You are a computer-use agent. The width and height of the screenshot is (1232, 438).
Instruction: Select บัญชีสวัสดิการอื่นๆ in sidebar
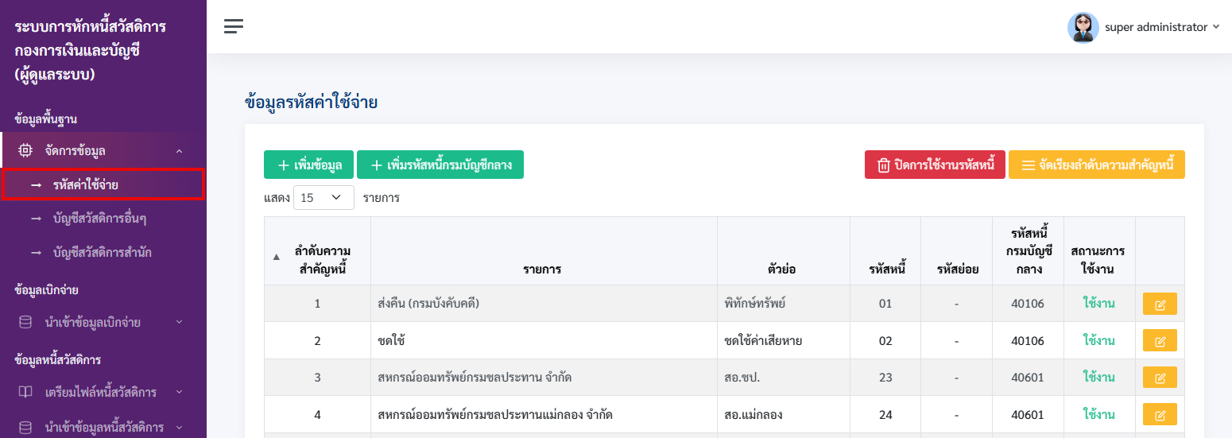[99, 219]
